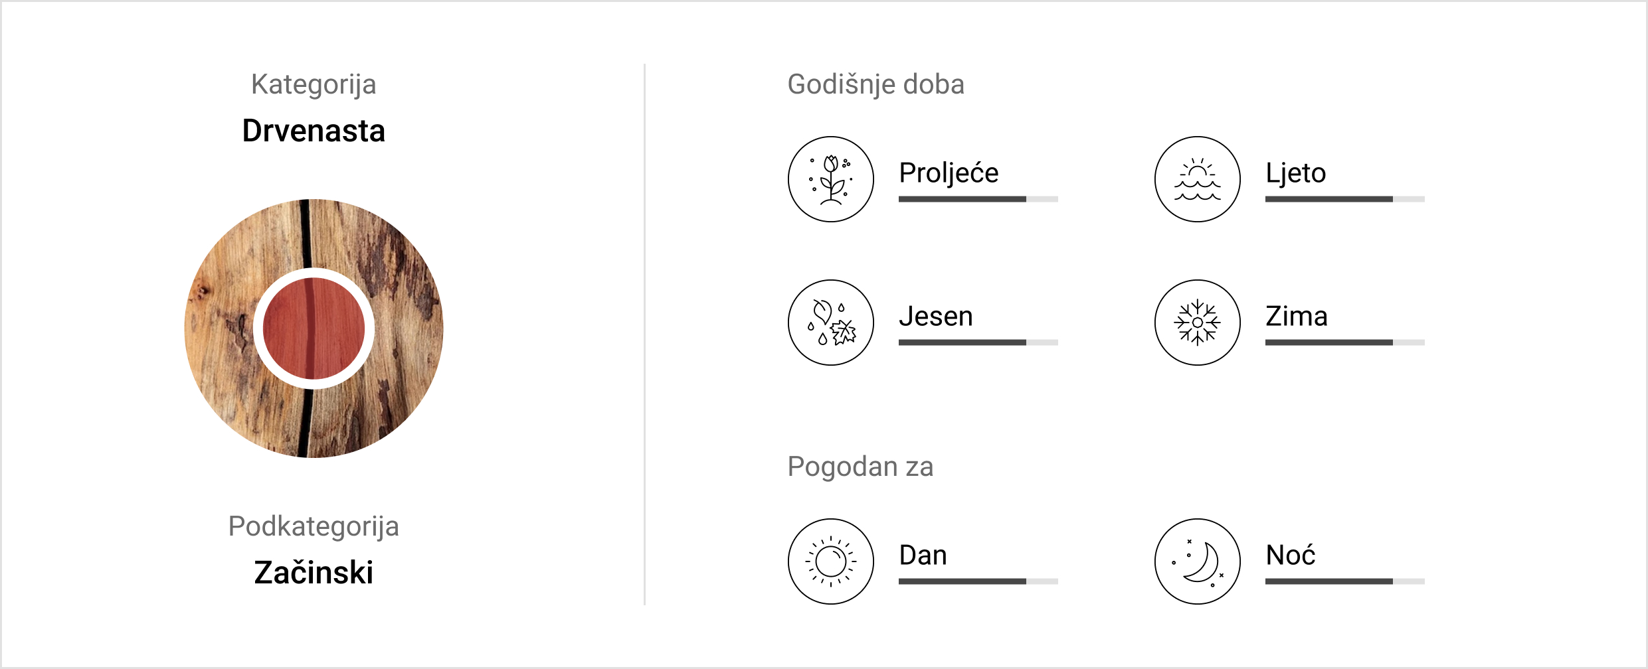Click the Proljeće rating bar

tap(978, 199)
